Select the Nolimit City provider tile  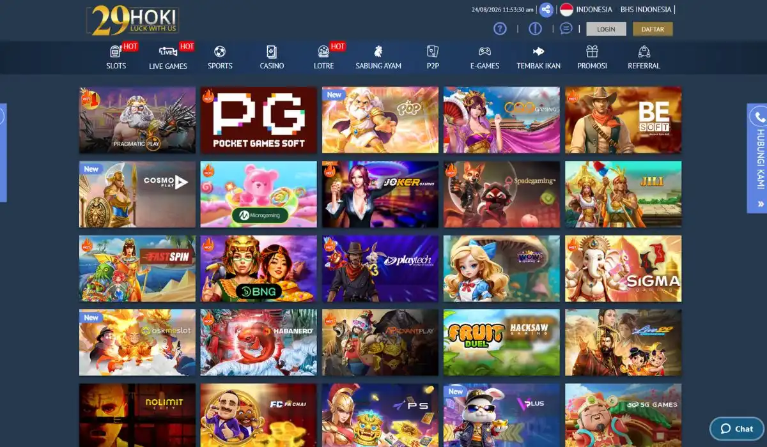point(137,415)
